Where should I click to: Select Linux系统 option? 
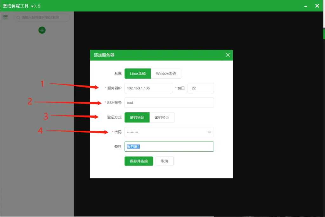tap(138, 74)
